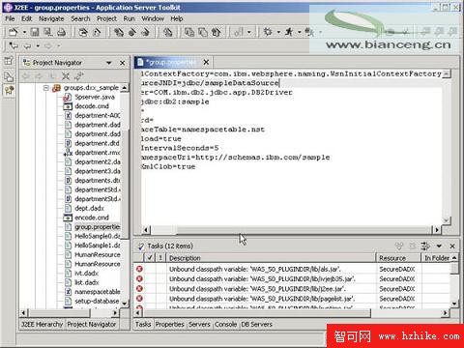
Task: Open the Window menu
Action: [x=153, y=18]
